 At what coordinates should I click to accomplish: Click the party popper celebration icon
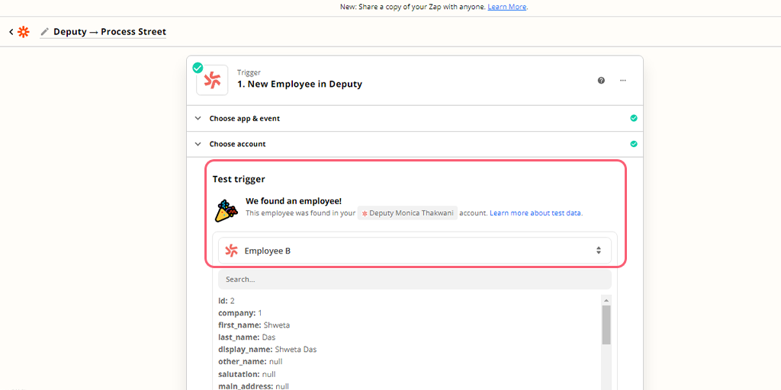click(226, 210)
